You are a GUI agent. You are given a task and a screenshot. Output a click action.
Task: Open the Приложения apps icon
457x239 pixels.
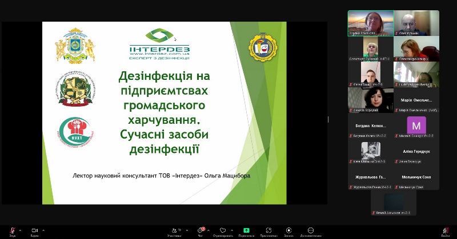click(268, 230)
